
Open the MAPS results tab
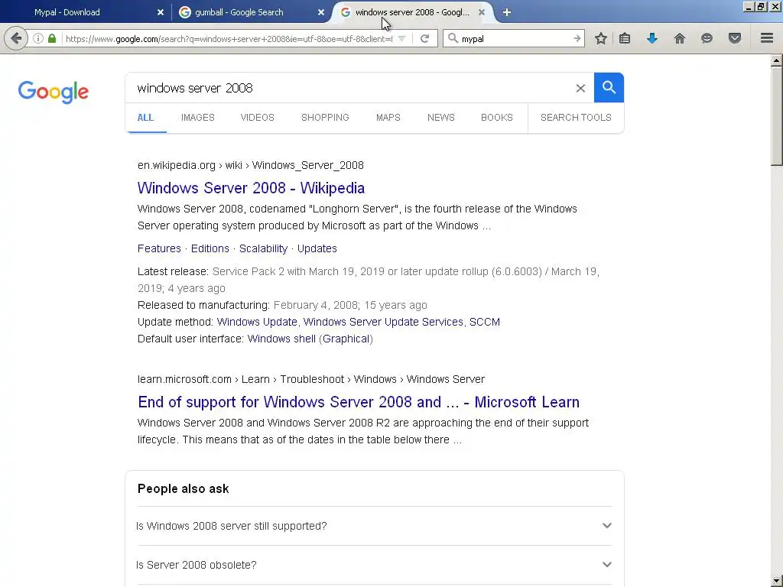tap(388, 118)
